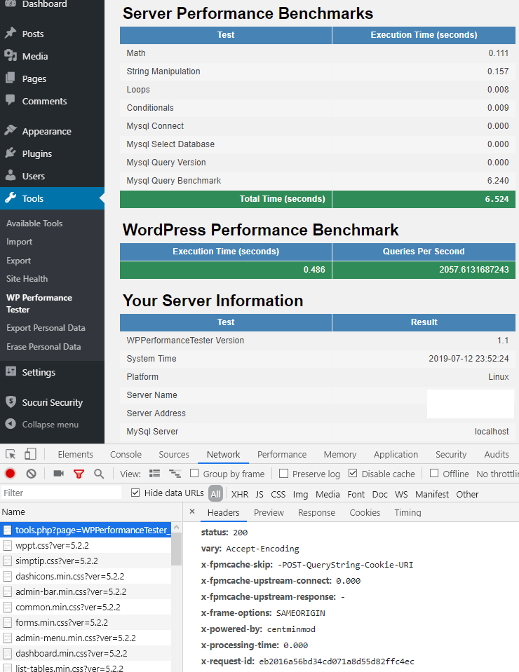Toggle the device toolbar icon
The width and height of the screenshot is (519, 672).
30,454
